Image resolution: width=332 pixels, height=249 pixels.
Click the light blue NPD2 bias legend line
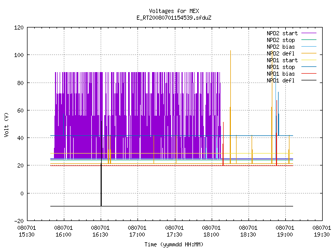click(309, 47)
